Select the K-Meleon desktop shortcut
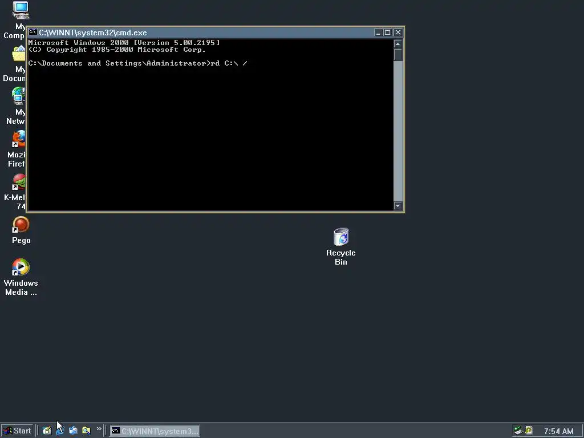The image size is (584, 438). [19, 182]
